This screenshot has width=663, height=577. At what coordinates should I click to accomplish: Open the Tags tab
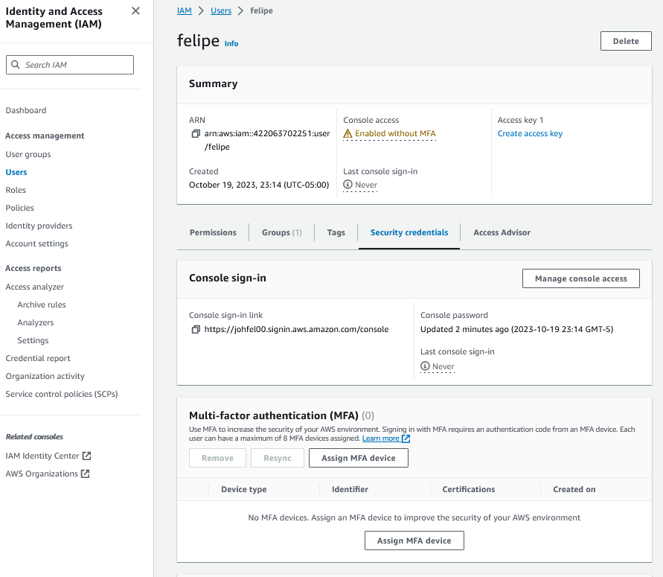tap(336, 232)
